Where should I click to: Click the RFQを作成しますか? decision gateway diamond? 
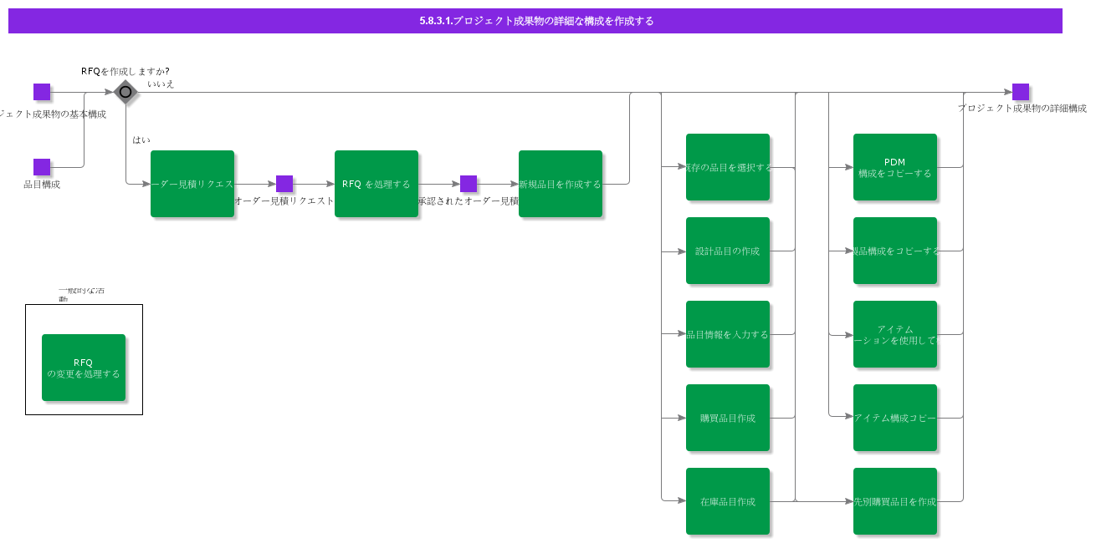pos(125,92)
